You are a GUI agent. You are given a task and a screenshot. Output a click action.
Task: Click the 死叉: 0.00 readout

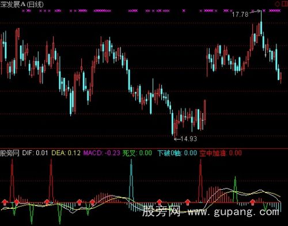coord(137,153)
